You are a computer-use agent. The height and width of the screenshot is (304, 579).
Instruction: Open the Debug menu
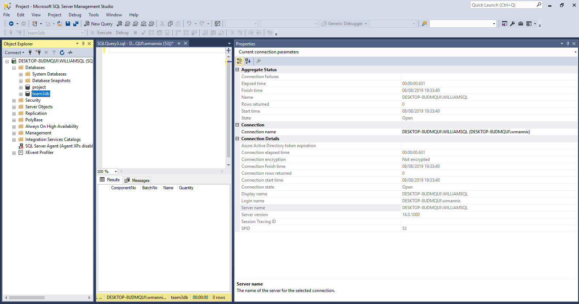pos(75,15)
